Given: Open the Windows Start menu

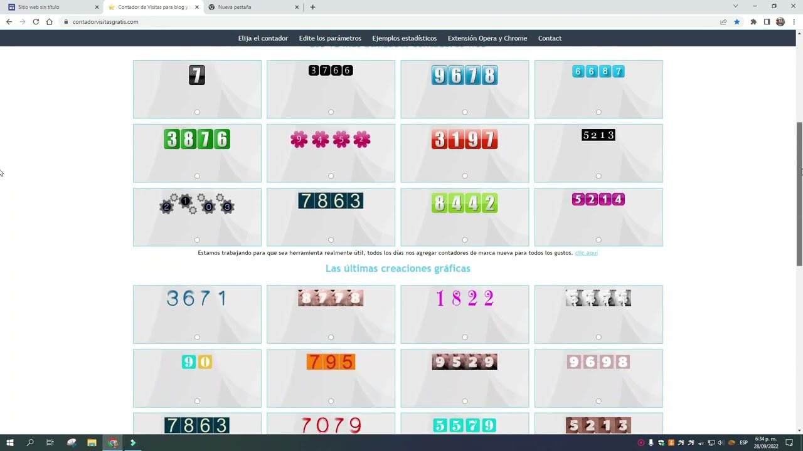Looking at the screenshot, I should tap(10, 442).
